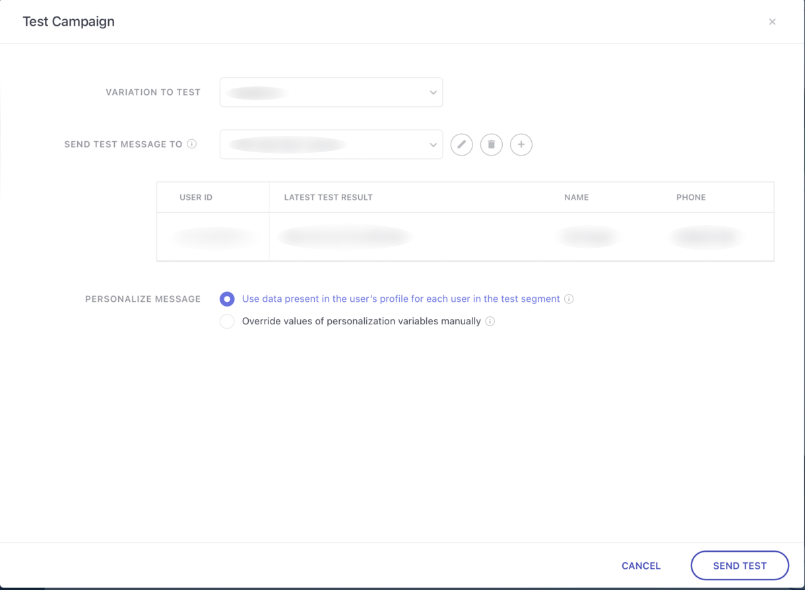Screen dimensions: 805x590
Task: Select override personalization variables manually radio
Action: point(227,321)
